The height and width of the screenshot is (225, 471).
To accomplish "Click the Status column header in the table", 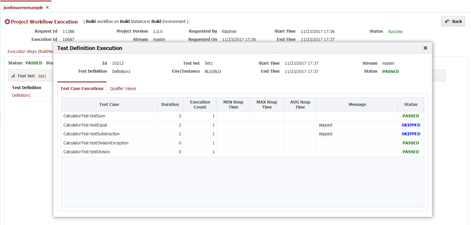I will click(411, 104).
